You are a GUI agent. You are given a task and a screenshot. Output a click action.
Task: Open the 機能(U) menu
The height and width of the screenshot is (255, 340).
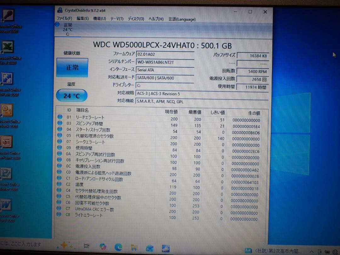(99, 19)
